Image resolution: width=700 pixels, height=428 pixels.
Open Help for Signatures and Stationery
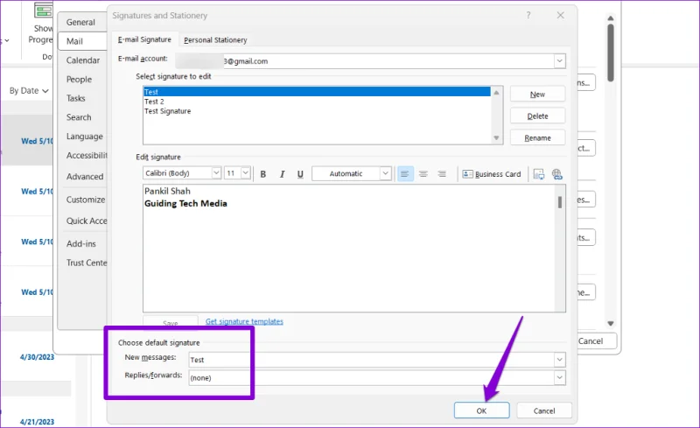point(528,15)
